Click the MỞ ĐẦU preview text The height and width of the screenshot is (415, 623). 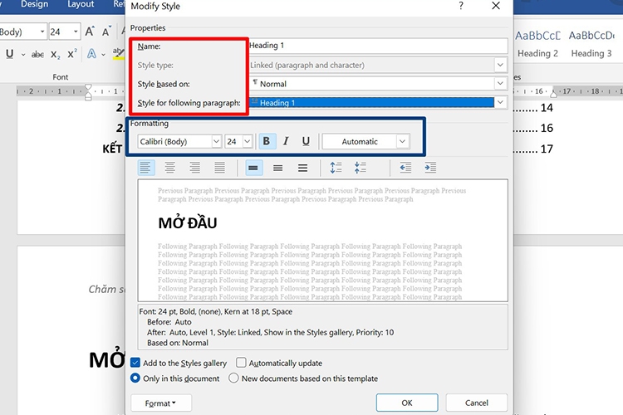(x=188, y=223)
